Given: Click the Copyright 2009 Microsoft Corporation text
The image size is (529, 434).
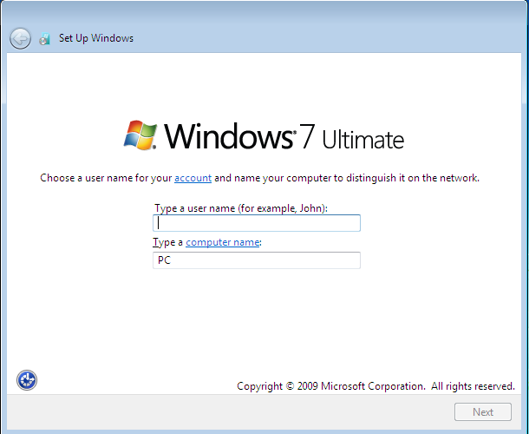Looking at the screenshot, I should [x=376, y=386].
